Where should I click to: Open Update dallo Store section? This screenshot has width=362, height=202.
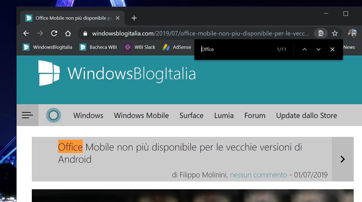click(x=306, y=115)
